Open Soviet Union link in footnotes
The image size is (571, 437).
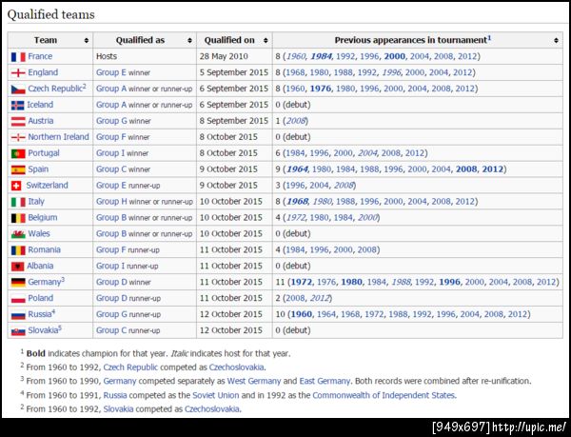[x=216, y=395]
